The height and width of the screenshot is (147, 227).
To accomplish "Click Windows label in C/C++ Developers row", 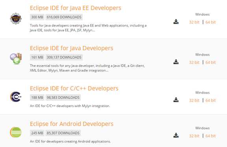I will point(203,93).
